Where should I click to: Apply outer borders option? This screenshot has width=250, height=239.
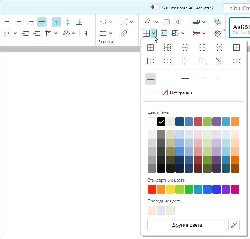click(236, 48)
